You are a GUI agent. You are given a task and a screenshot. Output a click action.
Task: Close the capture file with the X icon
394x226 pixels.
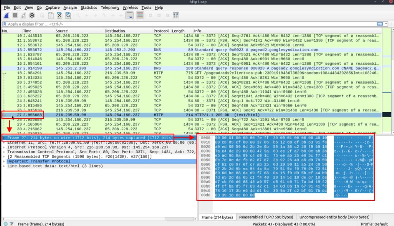coord(59,15)
